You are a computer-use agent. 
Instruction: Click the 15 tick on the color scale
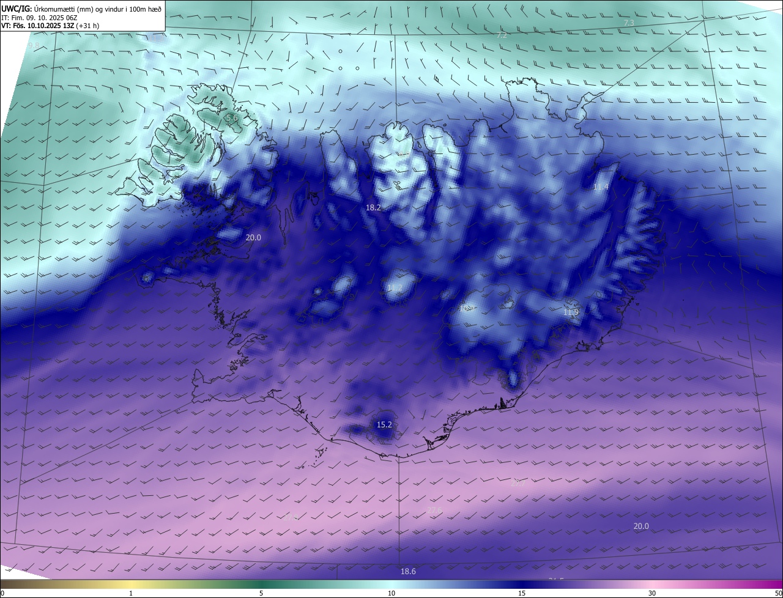(522, 593)
